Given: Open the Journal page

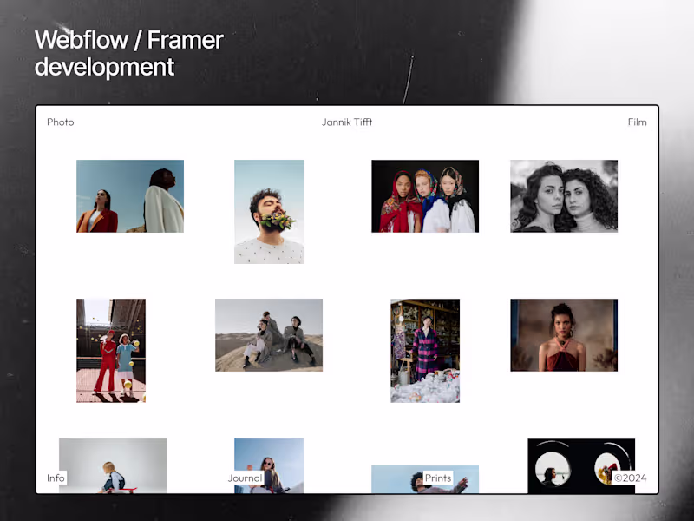Looking at the screenshot, I should (245, 478).
